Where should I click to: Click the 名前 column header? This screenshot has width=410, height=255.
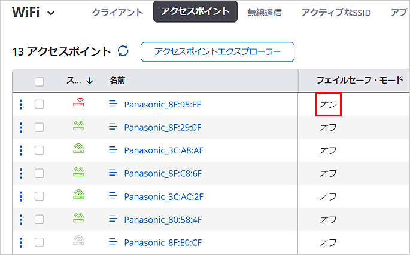pos(117,80)
